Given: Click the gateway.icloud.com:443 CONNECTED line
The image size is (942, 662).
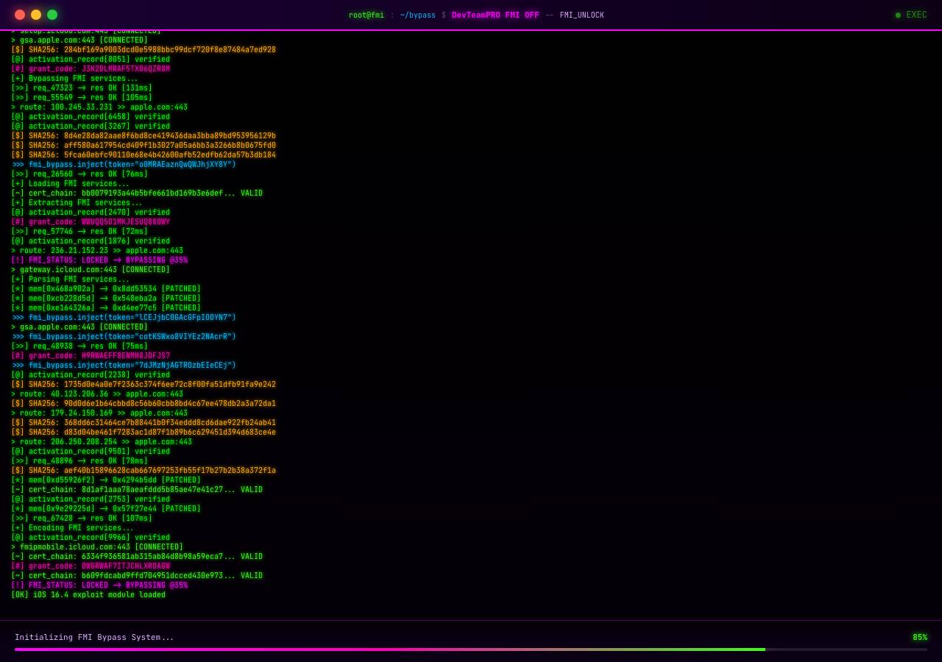Looking at the screenshot, I should [x=91, y=270].
